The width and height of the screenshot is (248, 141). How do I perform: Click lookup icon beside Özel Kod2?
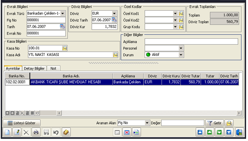tap(181, 20)
